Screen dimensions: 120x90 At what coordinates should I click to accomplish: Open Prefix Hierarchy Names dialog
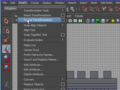[39, 55]
